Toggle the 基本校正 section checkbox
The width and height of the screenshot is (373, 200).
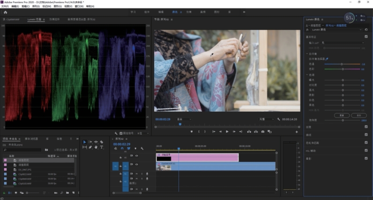tap(366, 36)
